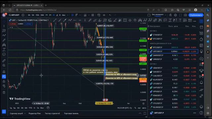The height and width of the screenshot is (119, 212).
Task: Select the 4H timeframe in top toolbar
Action: pyautogui.click(x=54, y=15)
